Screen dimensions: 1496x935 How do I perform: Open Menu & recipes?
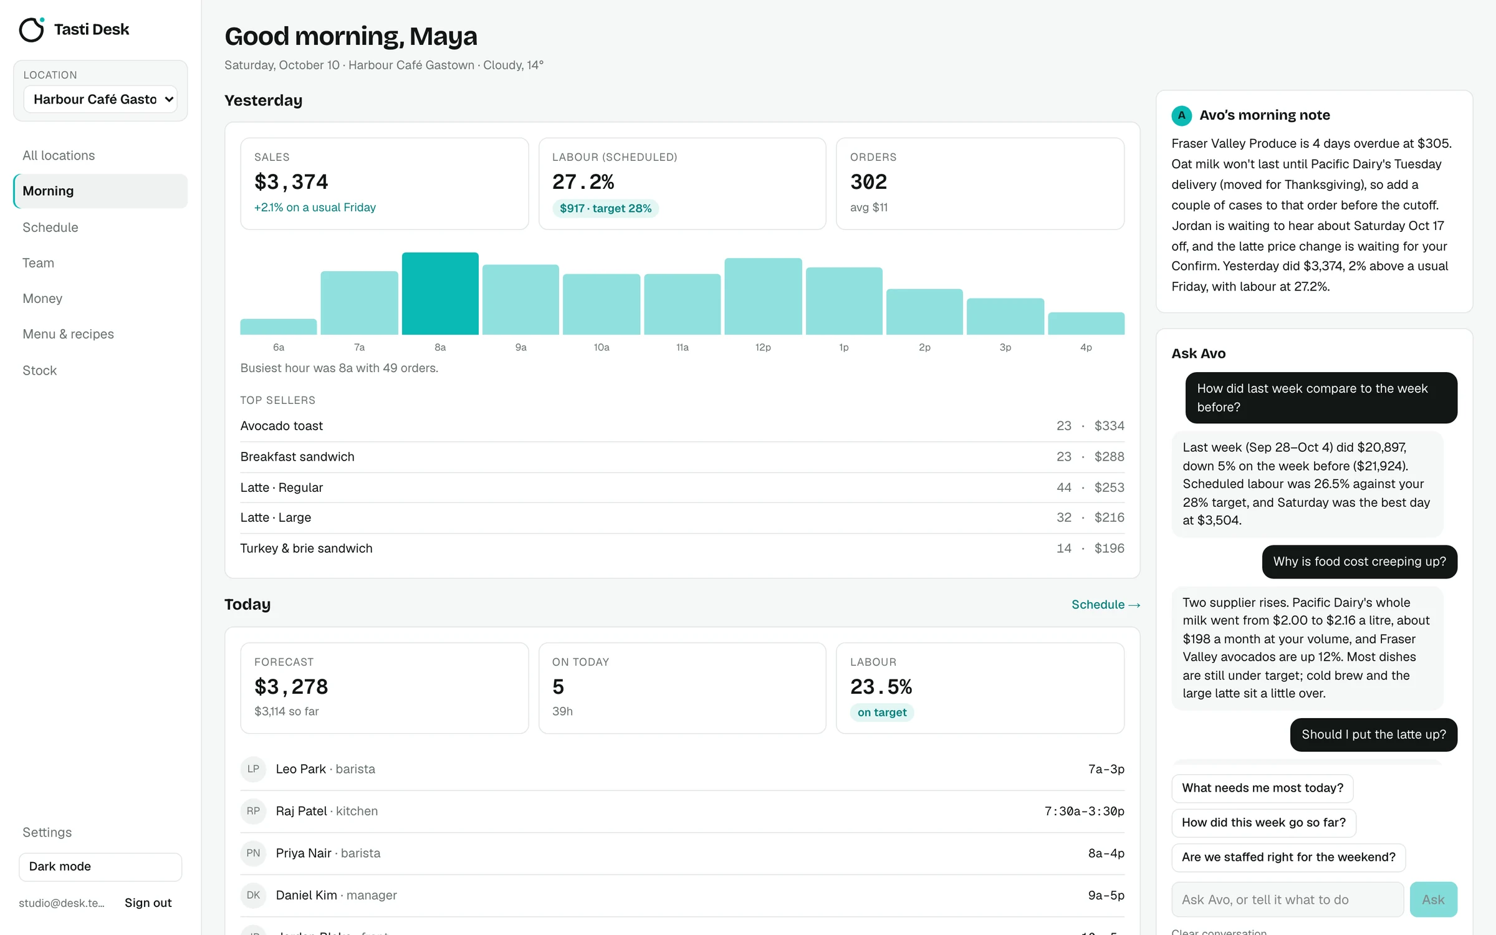coord(100,334)
